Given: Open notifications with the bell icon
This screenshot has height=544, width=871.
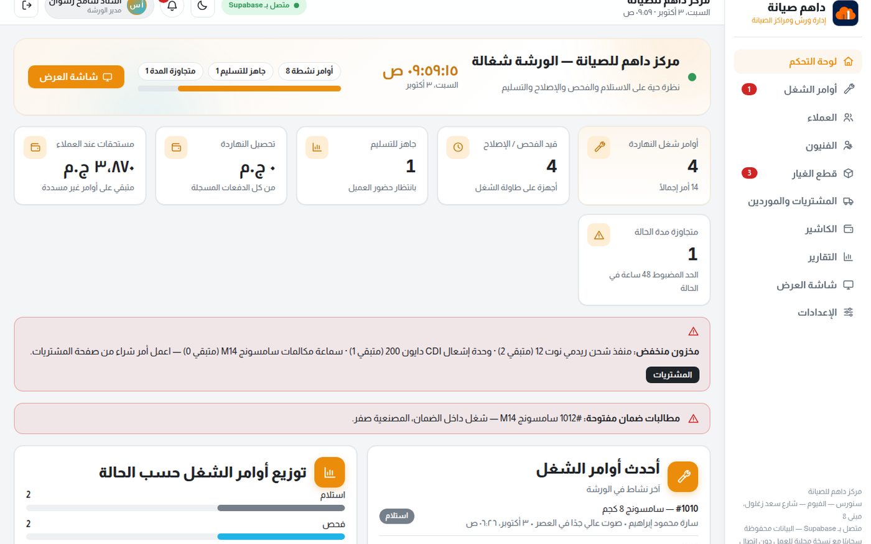Looking at the screenshot, I should 172,6.
